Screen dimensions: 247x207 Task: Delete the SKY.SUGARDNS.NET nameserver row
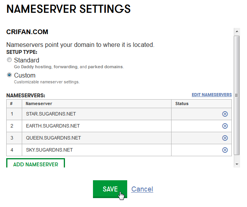click(x=225, y=150)
